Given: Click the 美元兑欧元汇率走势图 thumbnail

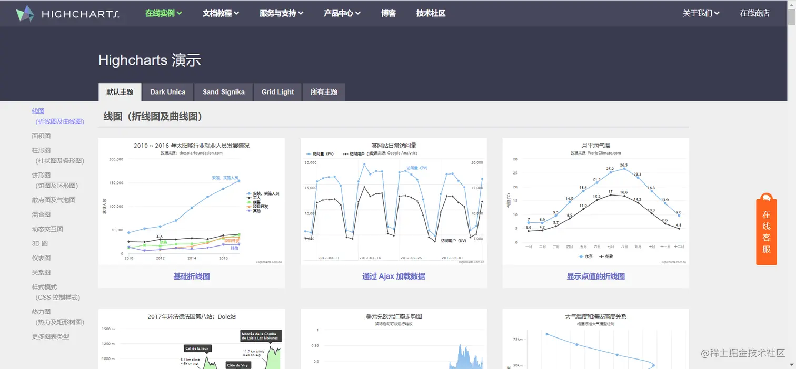Looking at the screenshot, I should tap(394, 339).
